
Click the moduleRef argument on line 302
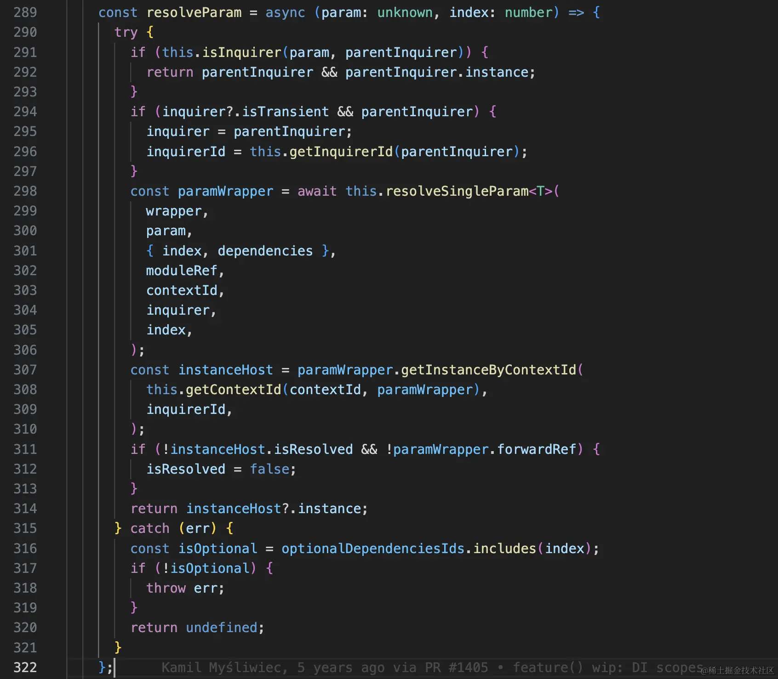coord(182,271)
